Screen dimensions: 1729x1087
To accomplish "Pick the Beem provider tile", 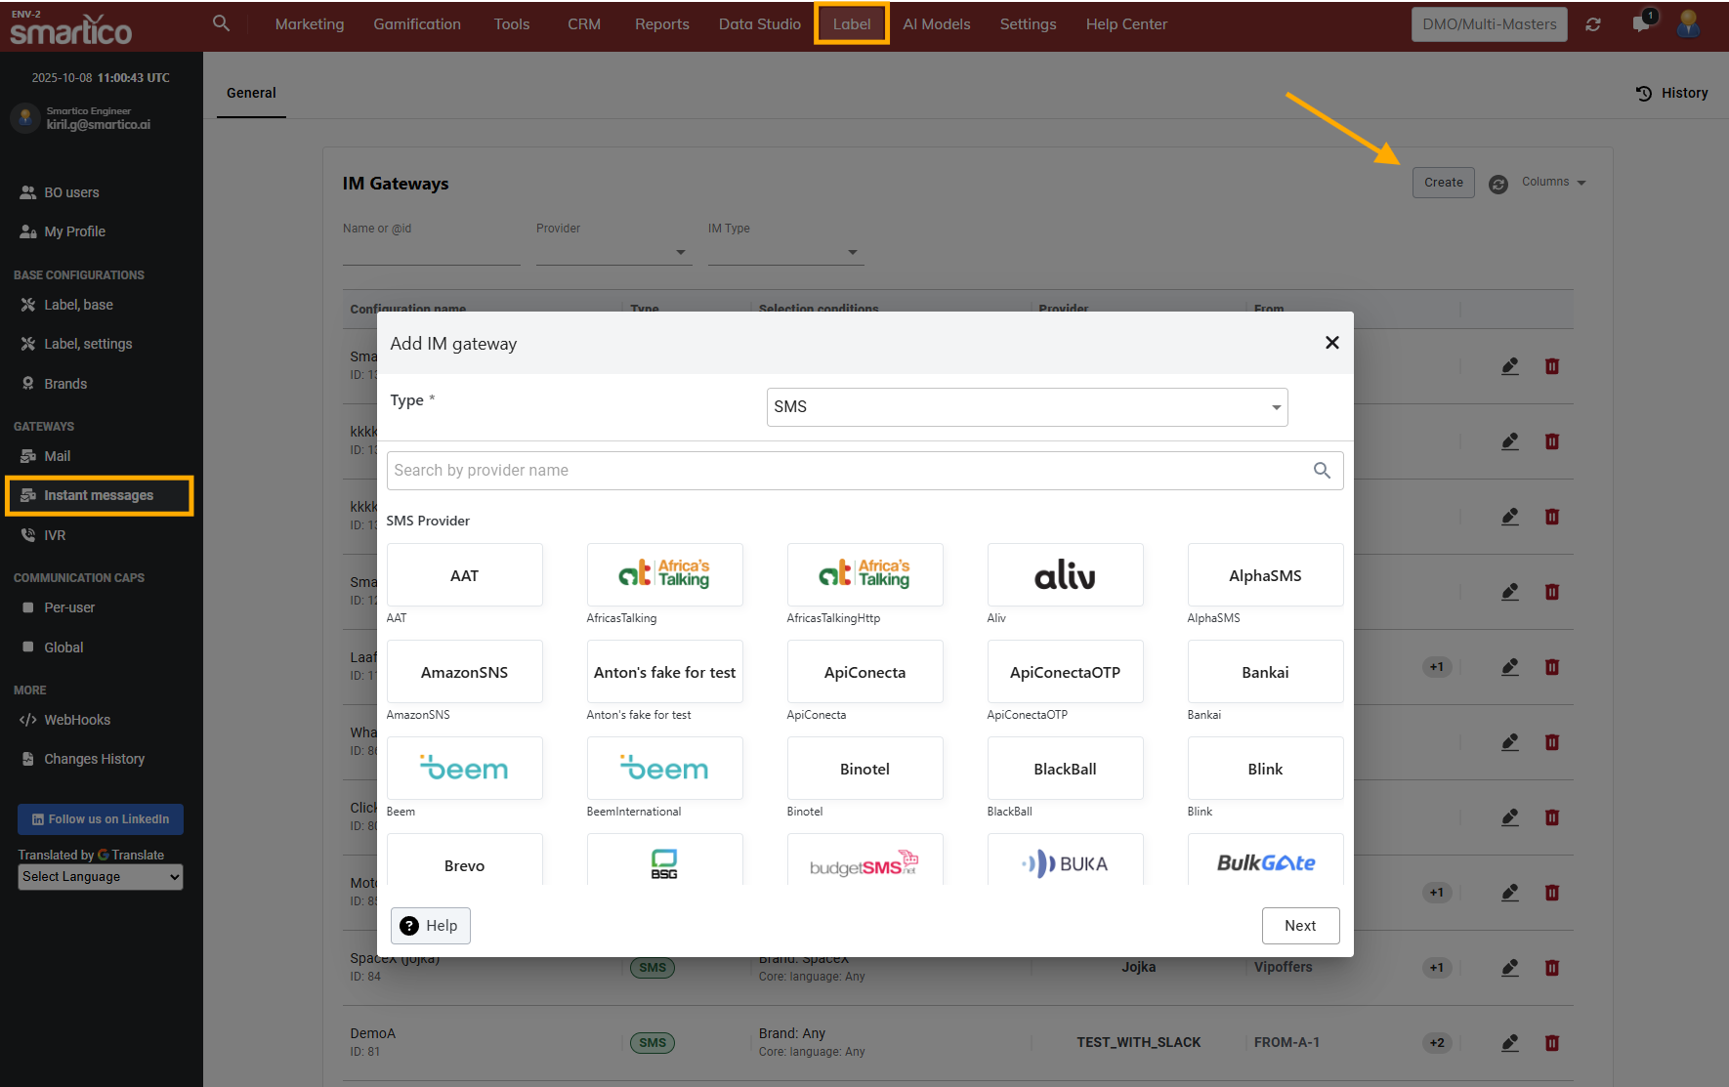I will [464, 769].
